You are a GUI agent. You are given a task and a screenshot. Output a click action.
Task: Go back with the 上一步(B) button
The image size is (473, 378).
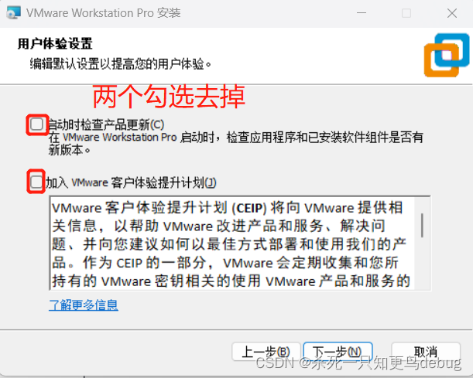(x=266, y=351)
